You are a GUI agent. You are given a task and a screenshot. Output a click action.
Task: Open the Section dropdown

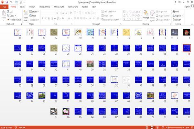tap(34, 20)
